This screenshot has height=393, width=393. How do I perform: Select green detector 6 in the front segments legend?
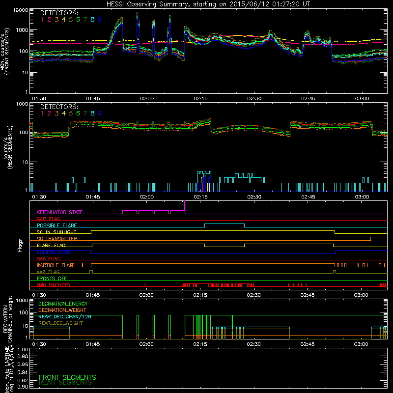(78, 20)
